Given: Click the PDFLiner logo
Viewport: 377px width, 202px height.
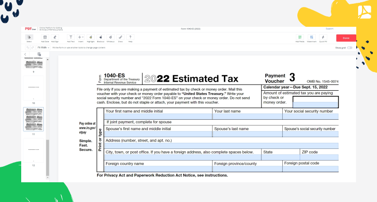Looking at the screenshot, I should coord(30,29).
